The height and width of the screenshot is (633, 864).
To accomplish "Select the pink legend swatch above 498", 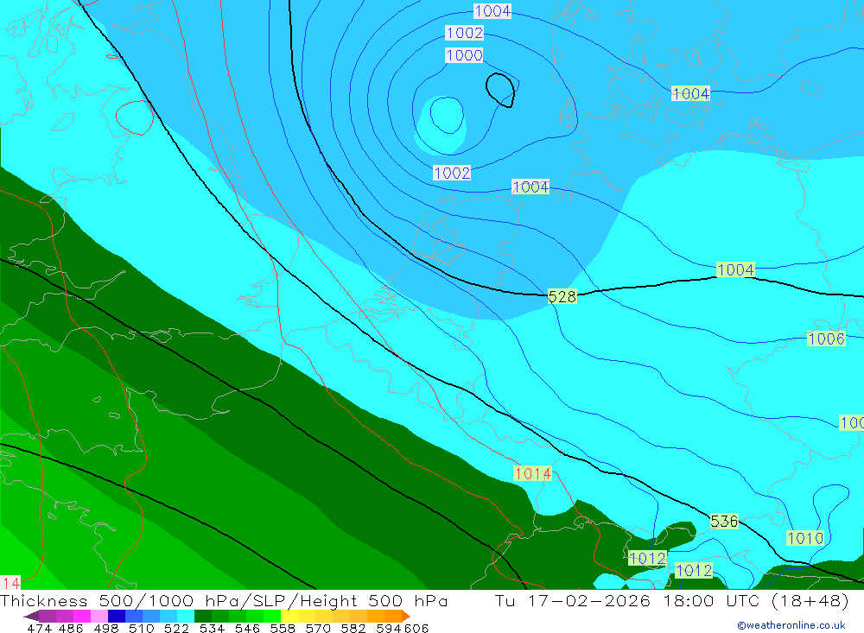I will tap(99, 616).
